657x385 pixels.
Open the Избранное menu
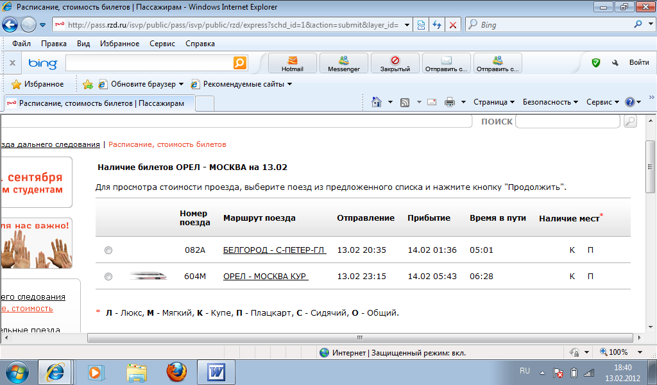pos(119,44)
